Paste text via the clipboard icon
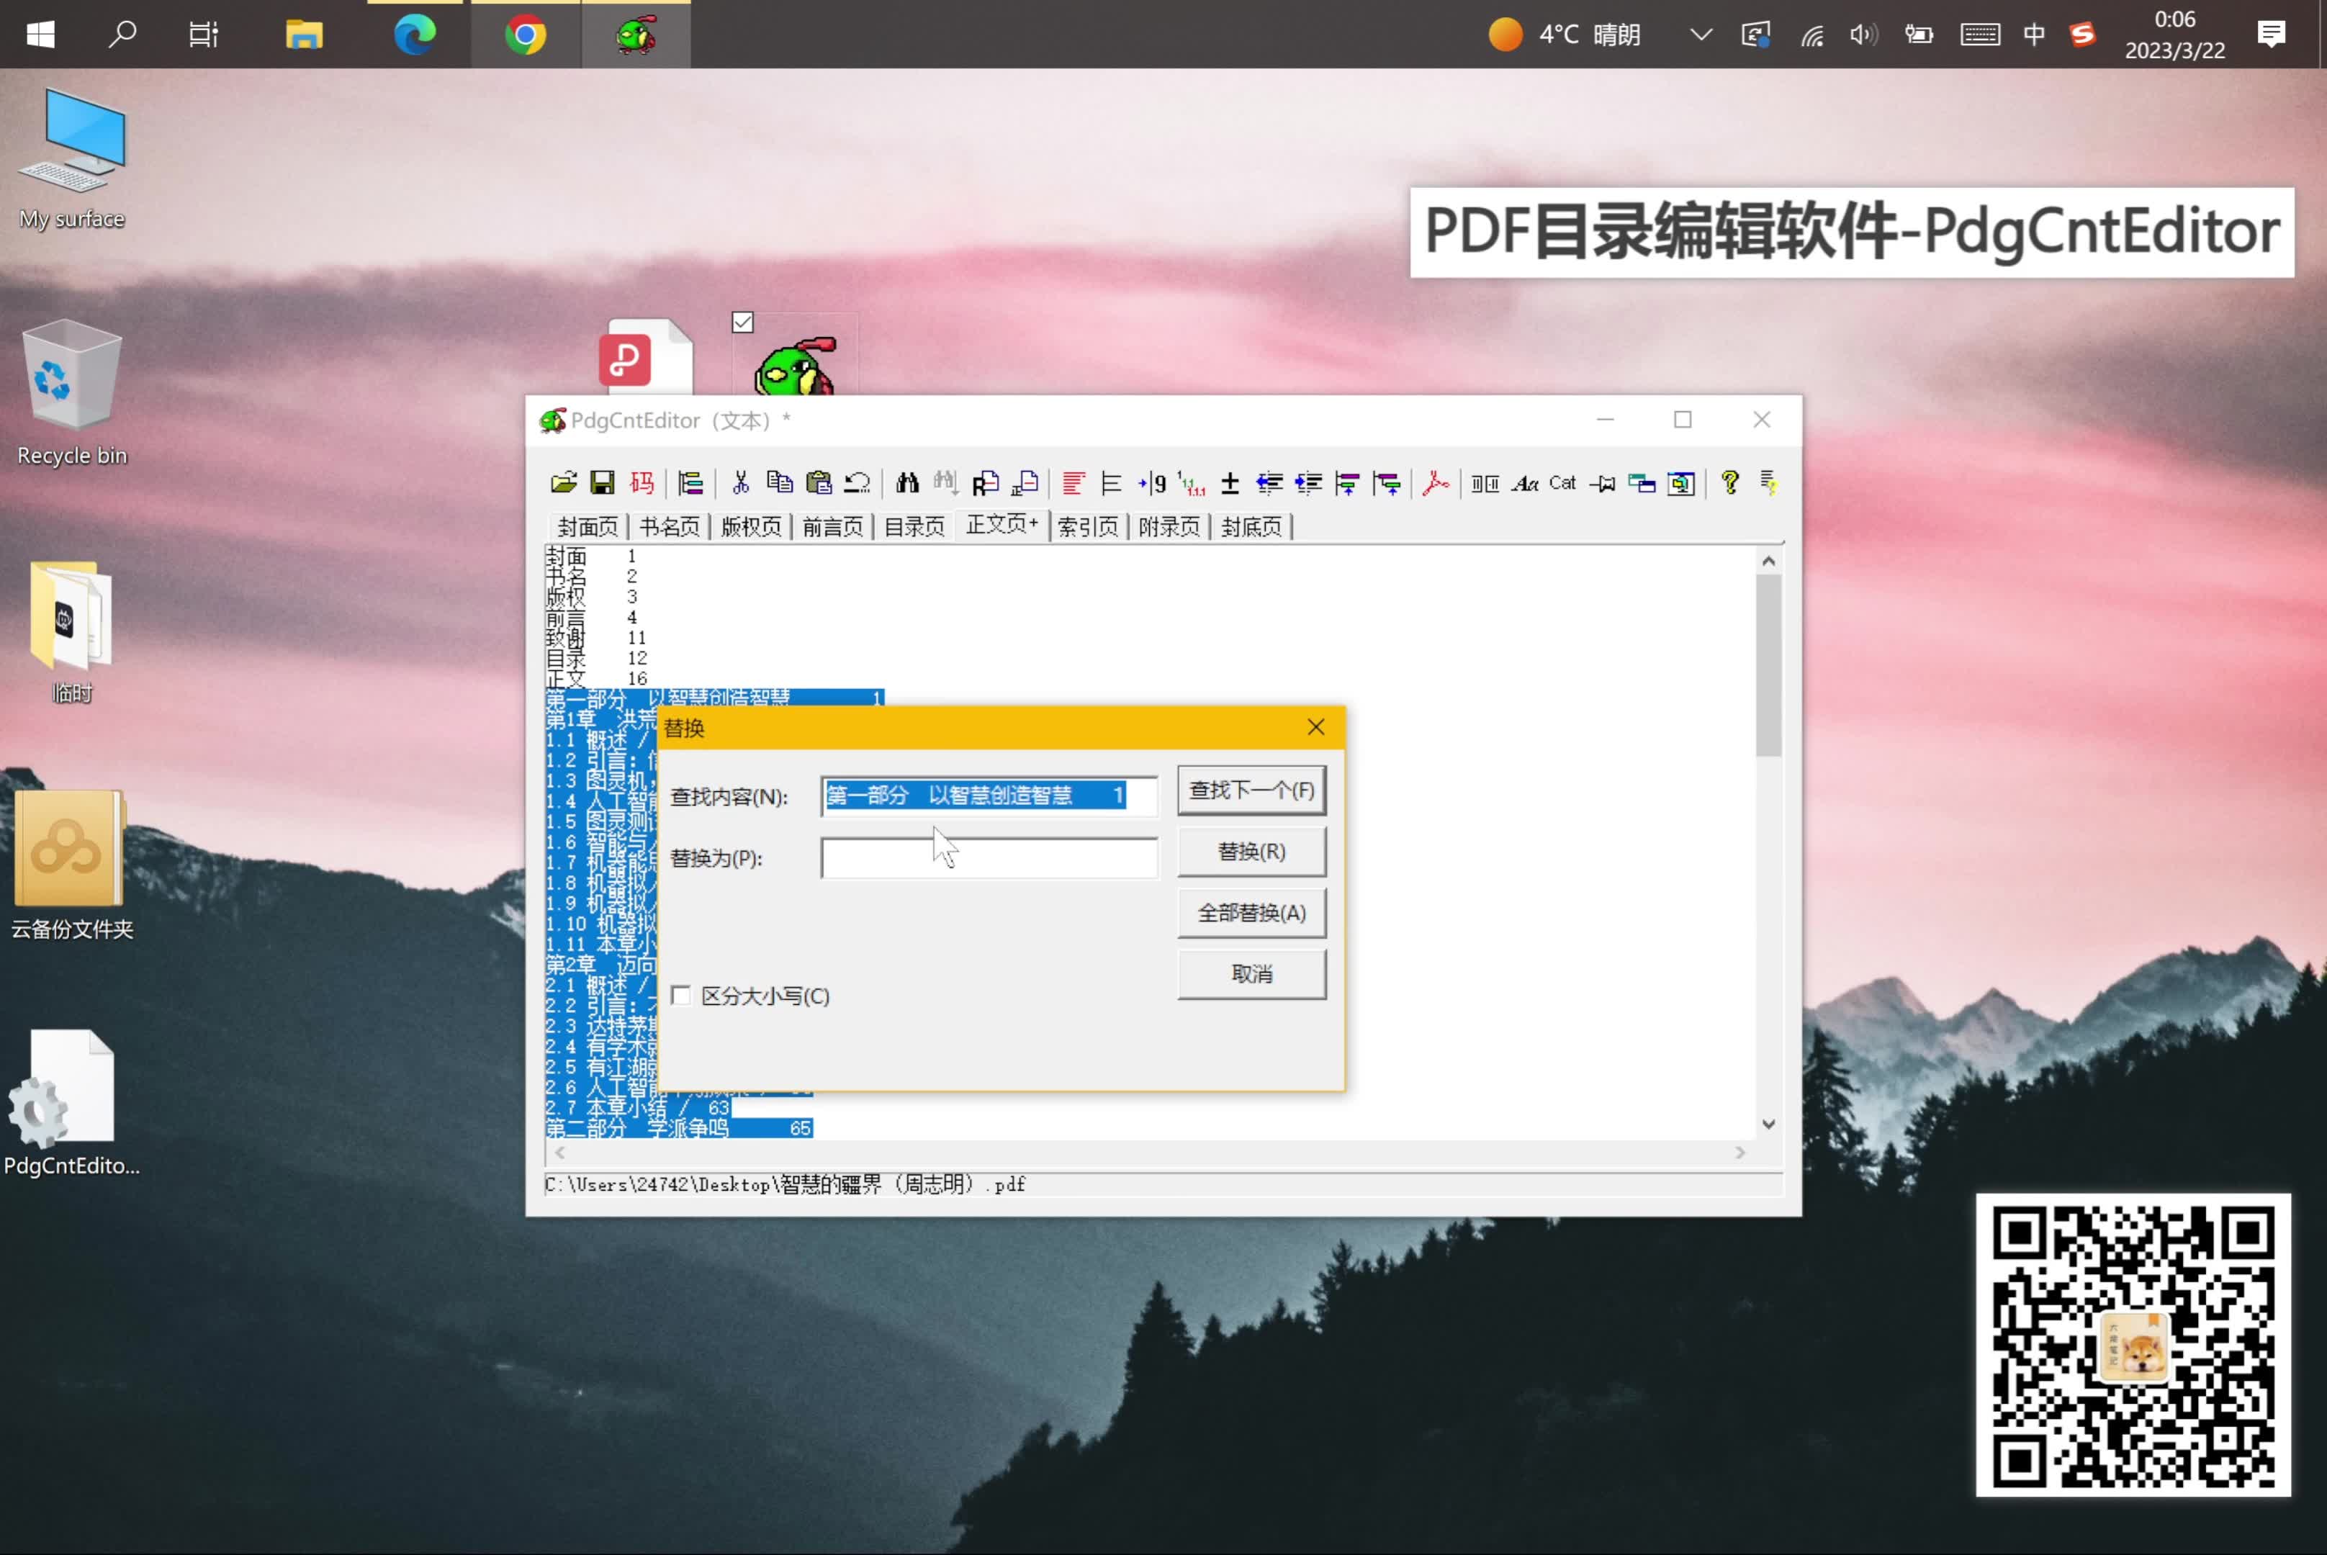This screenshot has height=1555, width=2327. (x=819, y=483)
